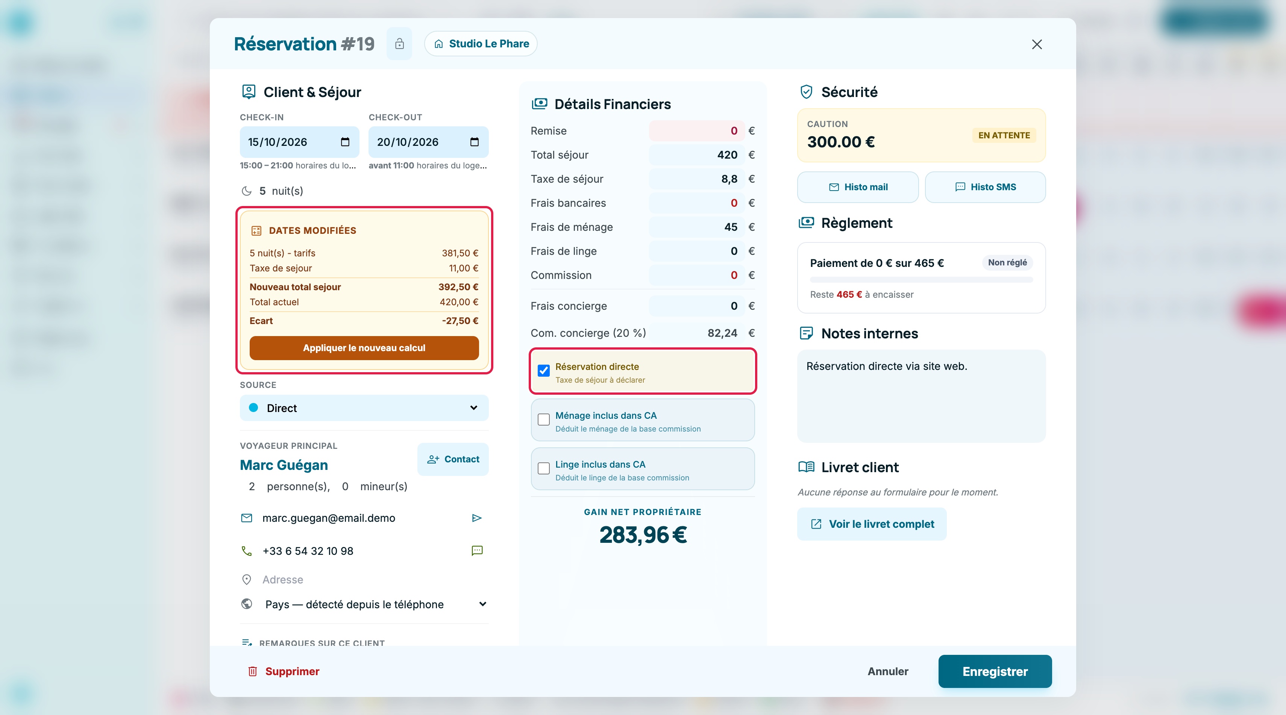Uncheck the Réservation directe checkbox
The height and width of the screenshot is (715, 1286).
(544, 371)
